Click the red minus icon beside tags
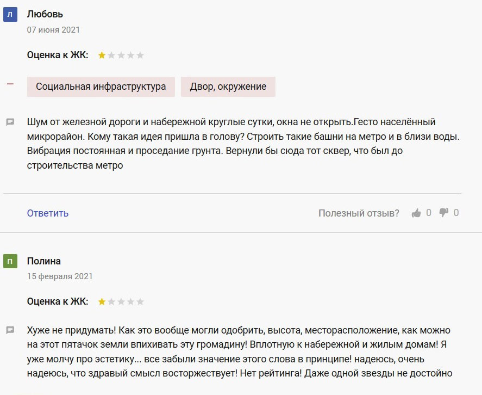Image resolution: width=482 pixels, height=395 pixels. (10, 84)
